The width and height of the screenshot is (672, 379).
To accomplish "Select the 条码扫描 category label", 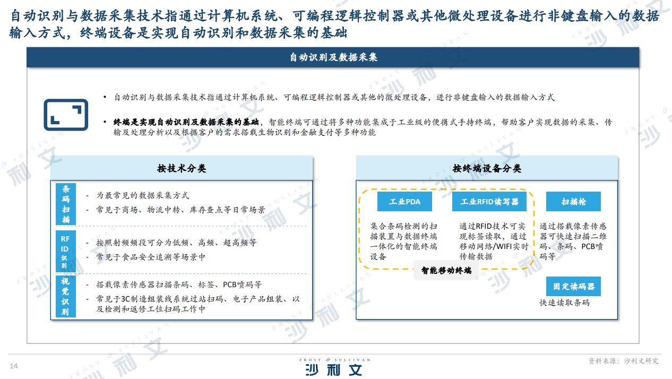I will (x=66, y=204).
